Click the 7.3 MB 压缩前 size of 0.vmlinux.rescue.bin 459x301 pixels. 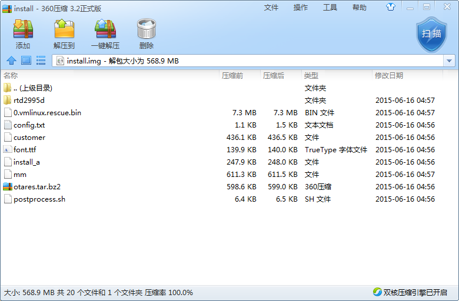click(244, 113)
